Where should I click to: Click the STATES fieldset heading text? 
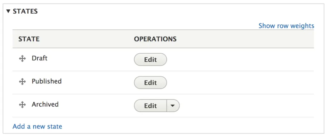pyautogui.click(x=25, y=11)
